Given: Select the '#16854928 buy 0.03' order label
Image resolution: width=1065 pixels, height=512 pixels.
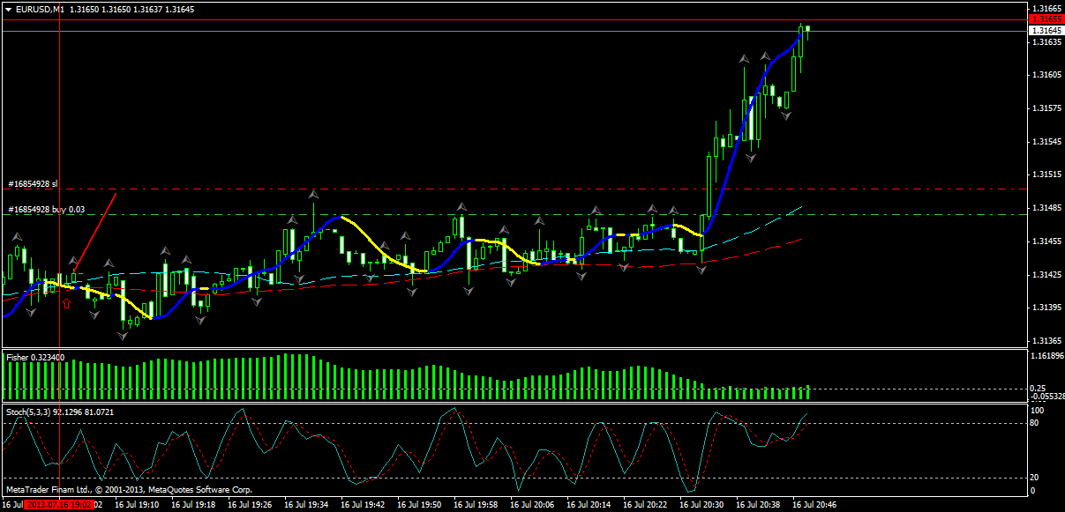Looking at the screenshot, I should click(x=46, y=210).
